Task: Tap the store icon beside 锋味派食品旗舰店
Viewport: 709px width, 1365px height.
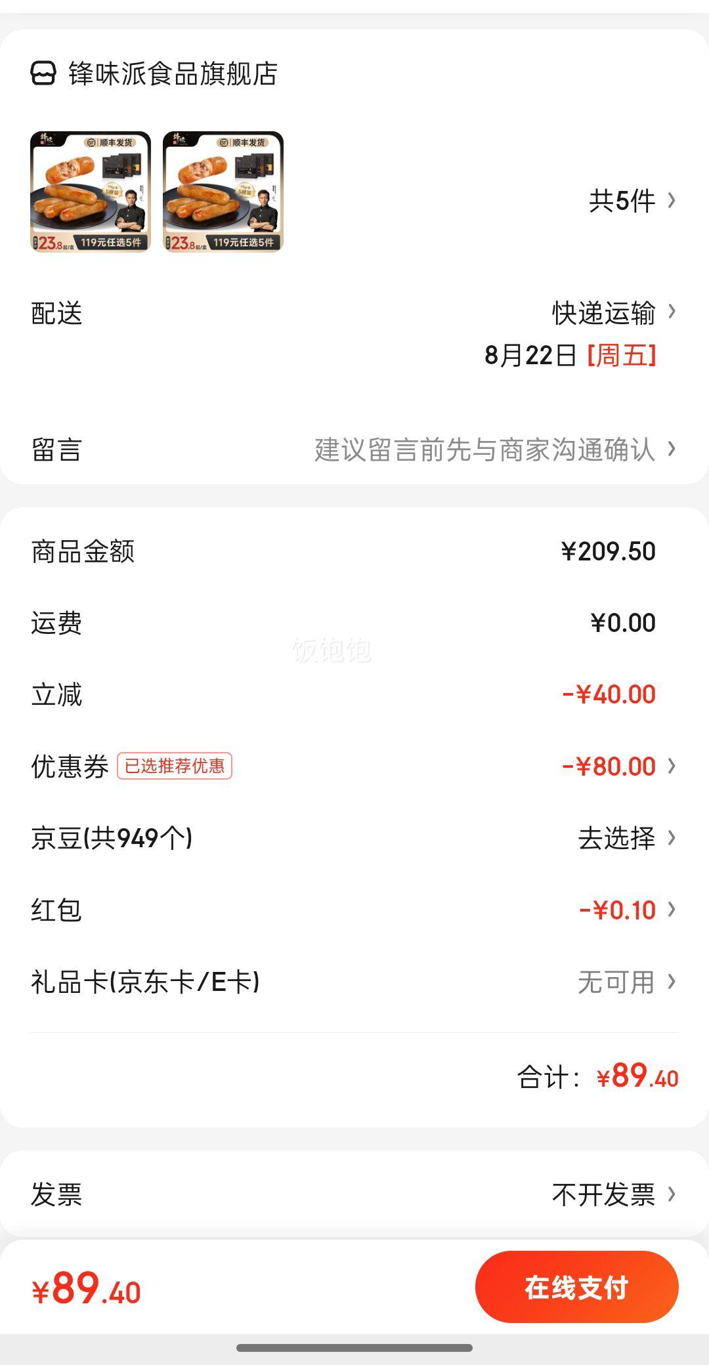Action: click(43, 73)
